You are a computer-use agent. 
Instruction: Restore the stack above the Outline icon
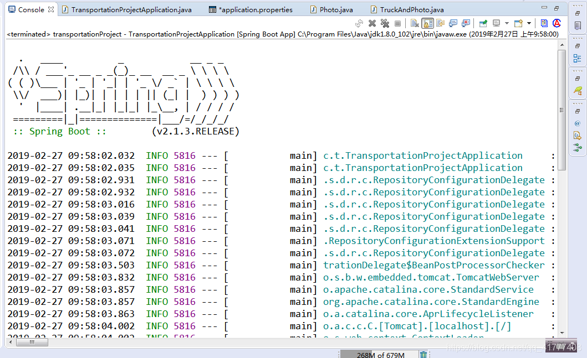click(578, 46)
